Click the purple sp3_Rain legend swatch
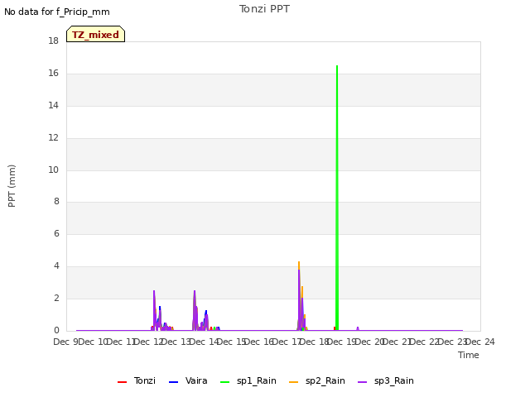Screen dimensions: 530x397 pos(363,382)
